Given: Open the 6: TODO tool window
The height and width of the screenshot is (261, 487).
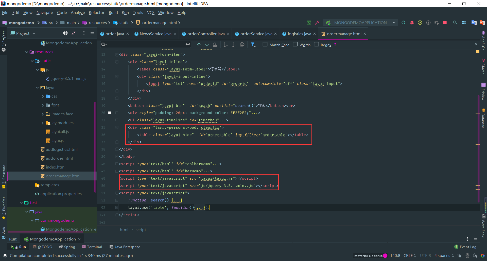Looking at the screenshot, I should [43, 247].
